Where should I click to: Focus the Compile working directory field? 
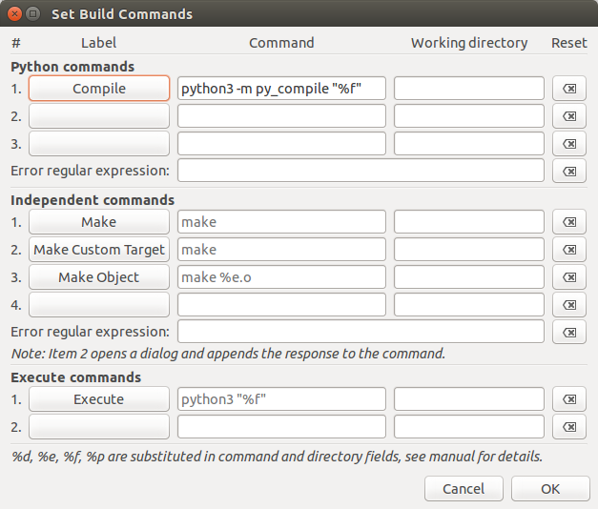468,89
